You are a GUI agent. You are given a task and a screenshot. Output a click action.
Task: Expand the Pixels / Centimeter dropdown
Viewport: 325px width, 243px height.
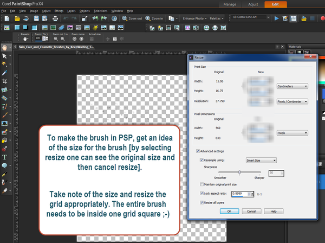(293, 101)
